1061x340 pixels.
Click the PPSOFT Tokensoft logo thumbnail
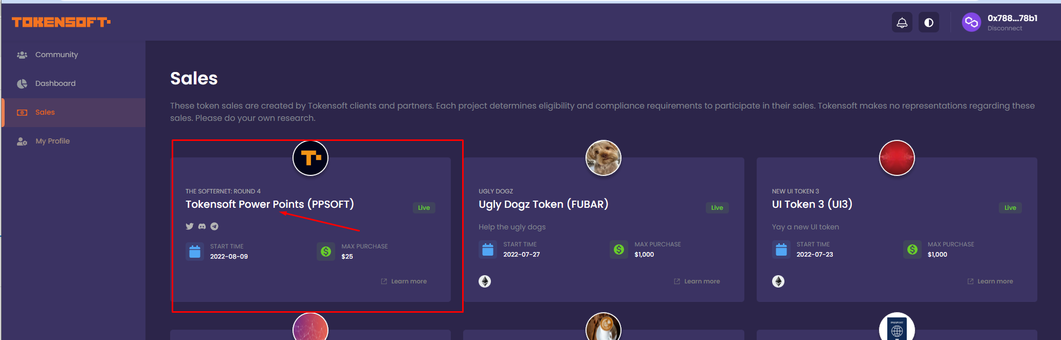pyautogui.click(x=310, y=157)
